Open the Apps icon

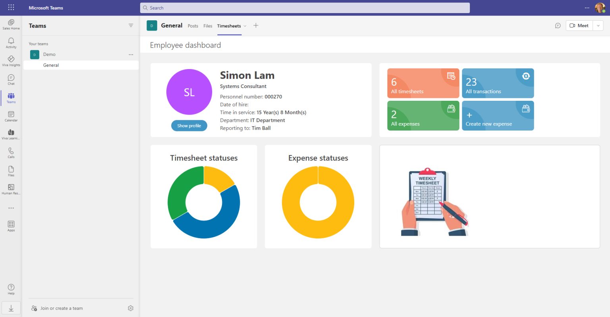click(11, 225)
